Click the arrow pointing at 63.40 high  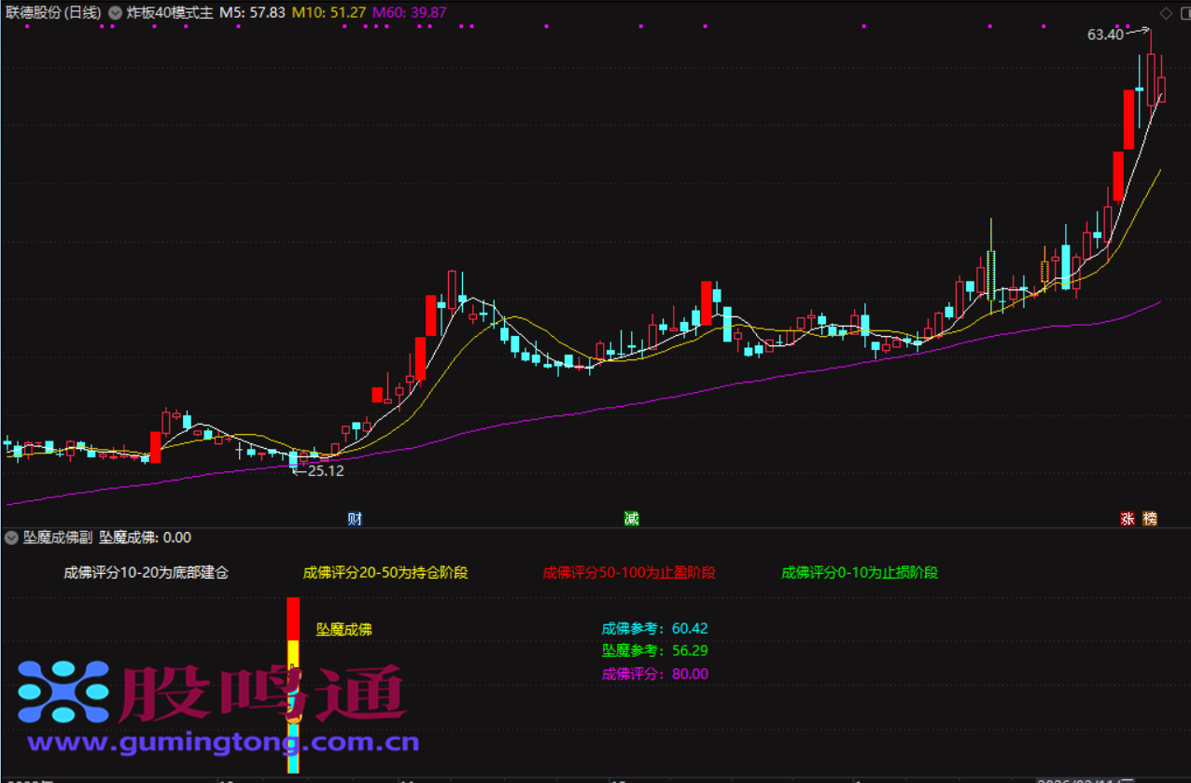point(1138,33)
